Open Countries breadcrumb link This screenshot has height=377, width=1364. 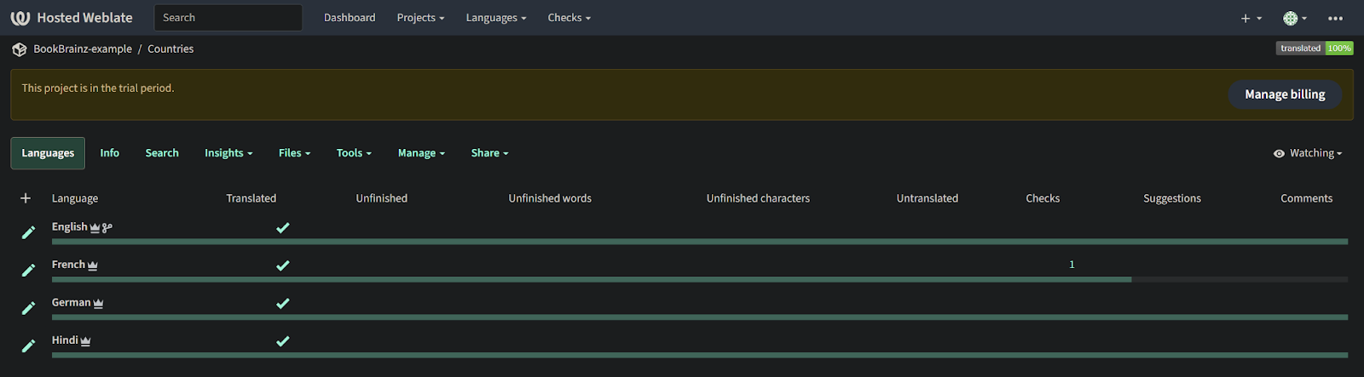[x=170, y=49]
